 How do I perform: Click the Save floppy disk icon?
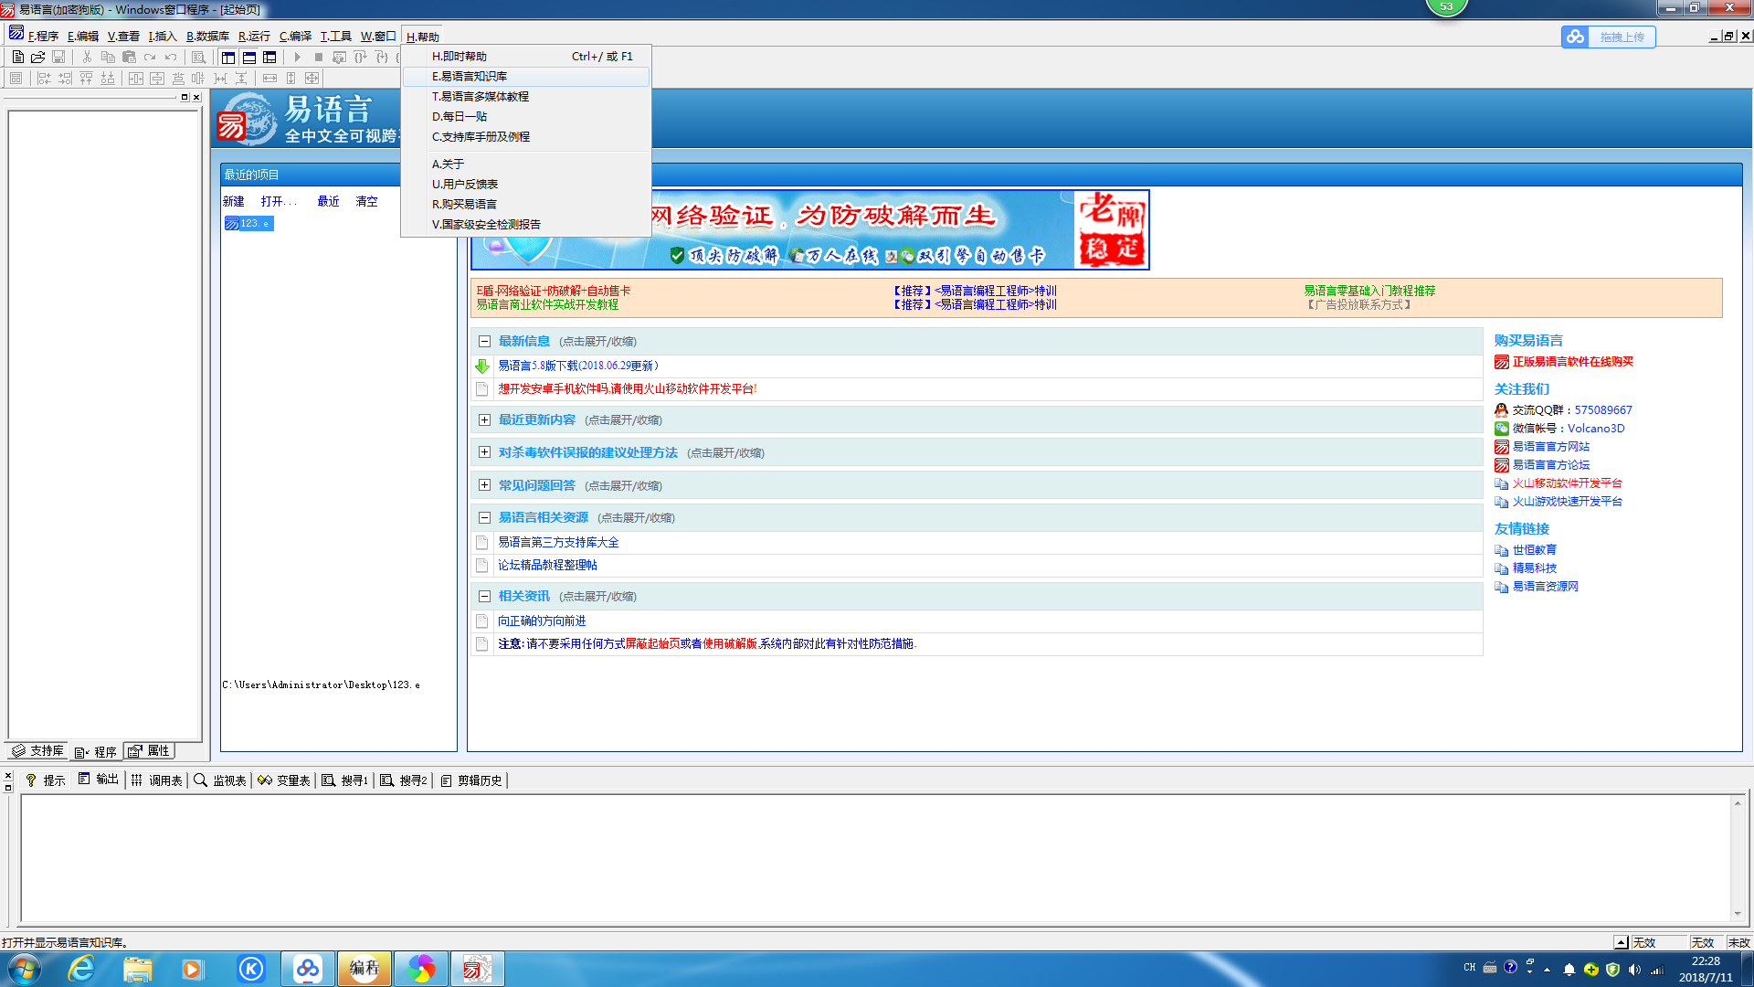tap(58, 57)
